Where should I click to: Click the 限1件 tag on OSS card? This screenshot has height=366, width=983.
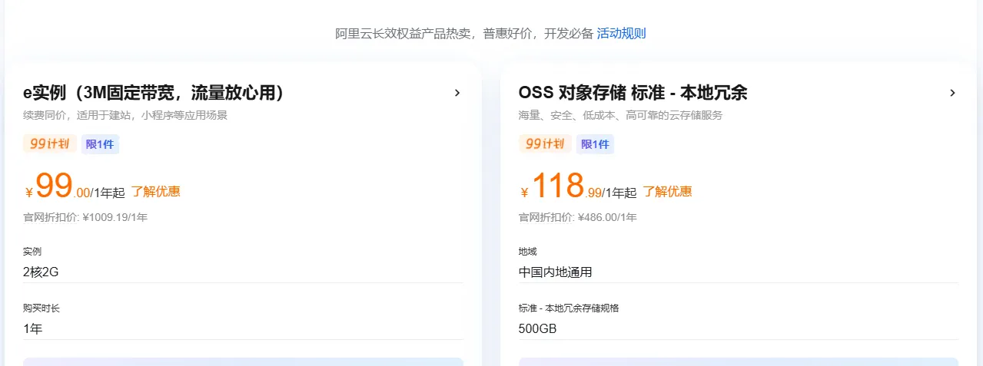(x=595, y=144)
